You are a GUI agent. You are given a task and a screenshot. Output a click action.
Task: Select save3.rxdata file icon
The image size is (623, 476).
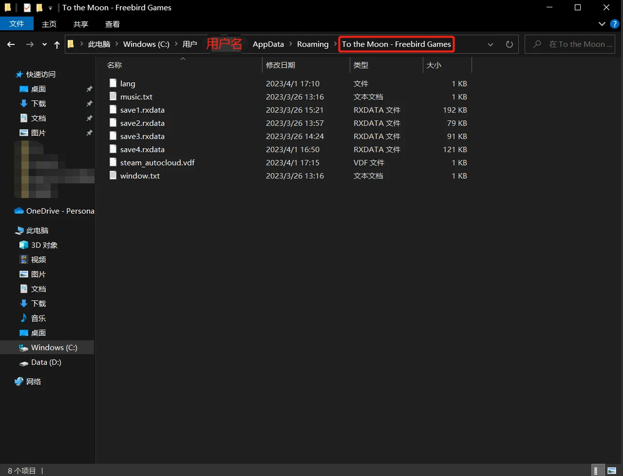(113, 136)
